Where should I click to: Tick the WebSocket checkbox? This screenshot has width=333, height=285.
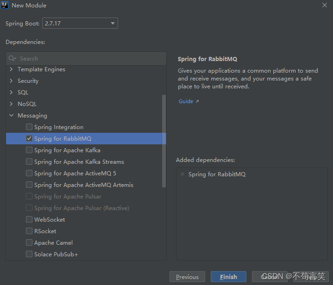coord(29,219)
